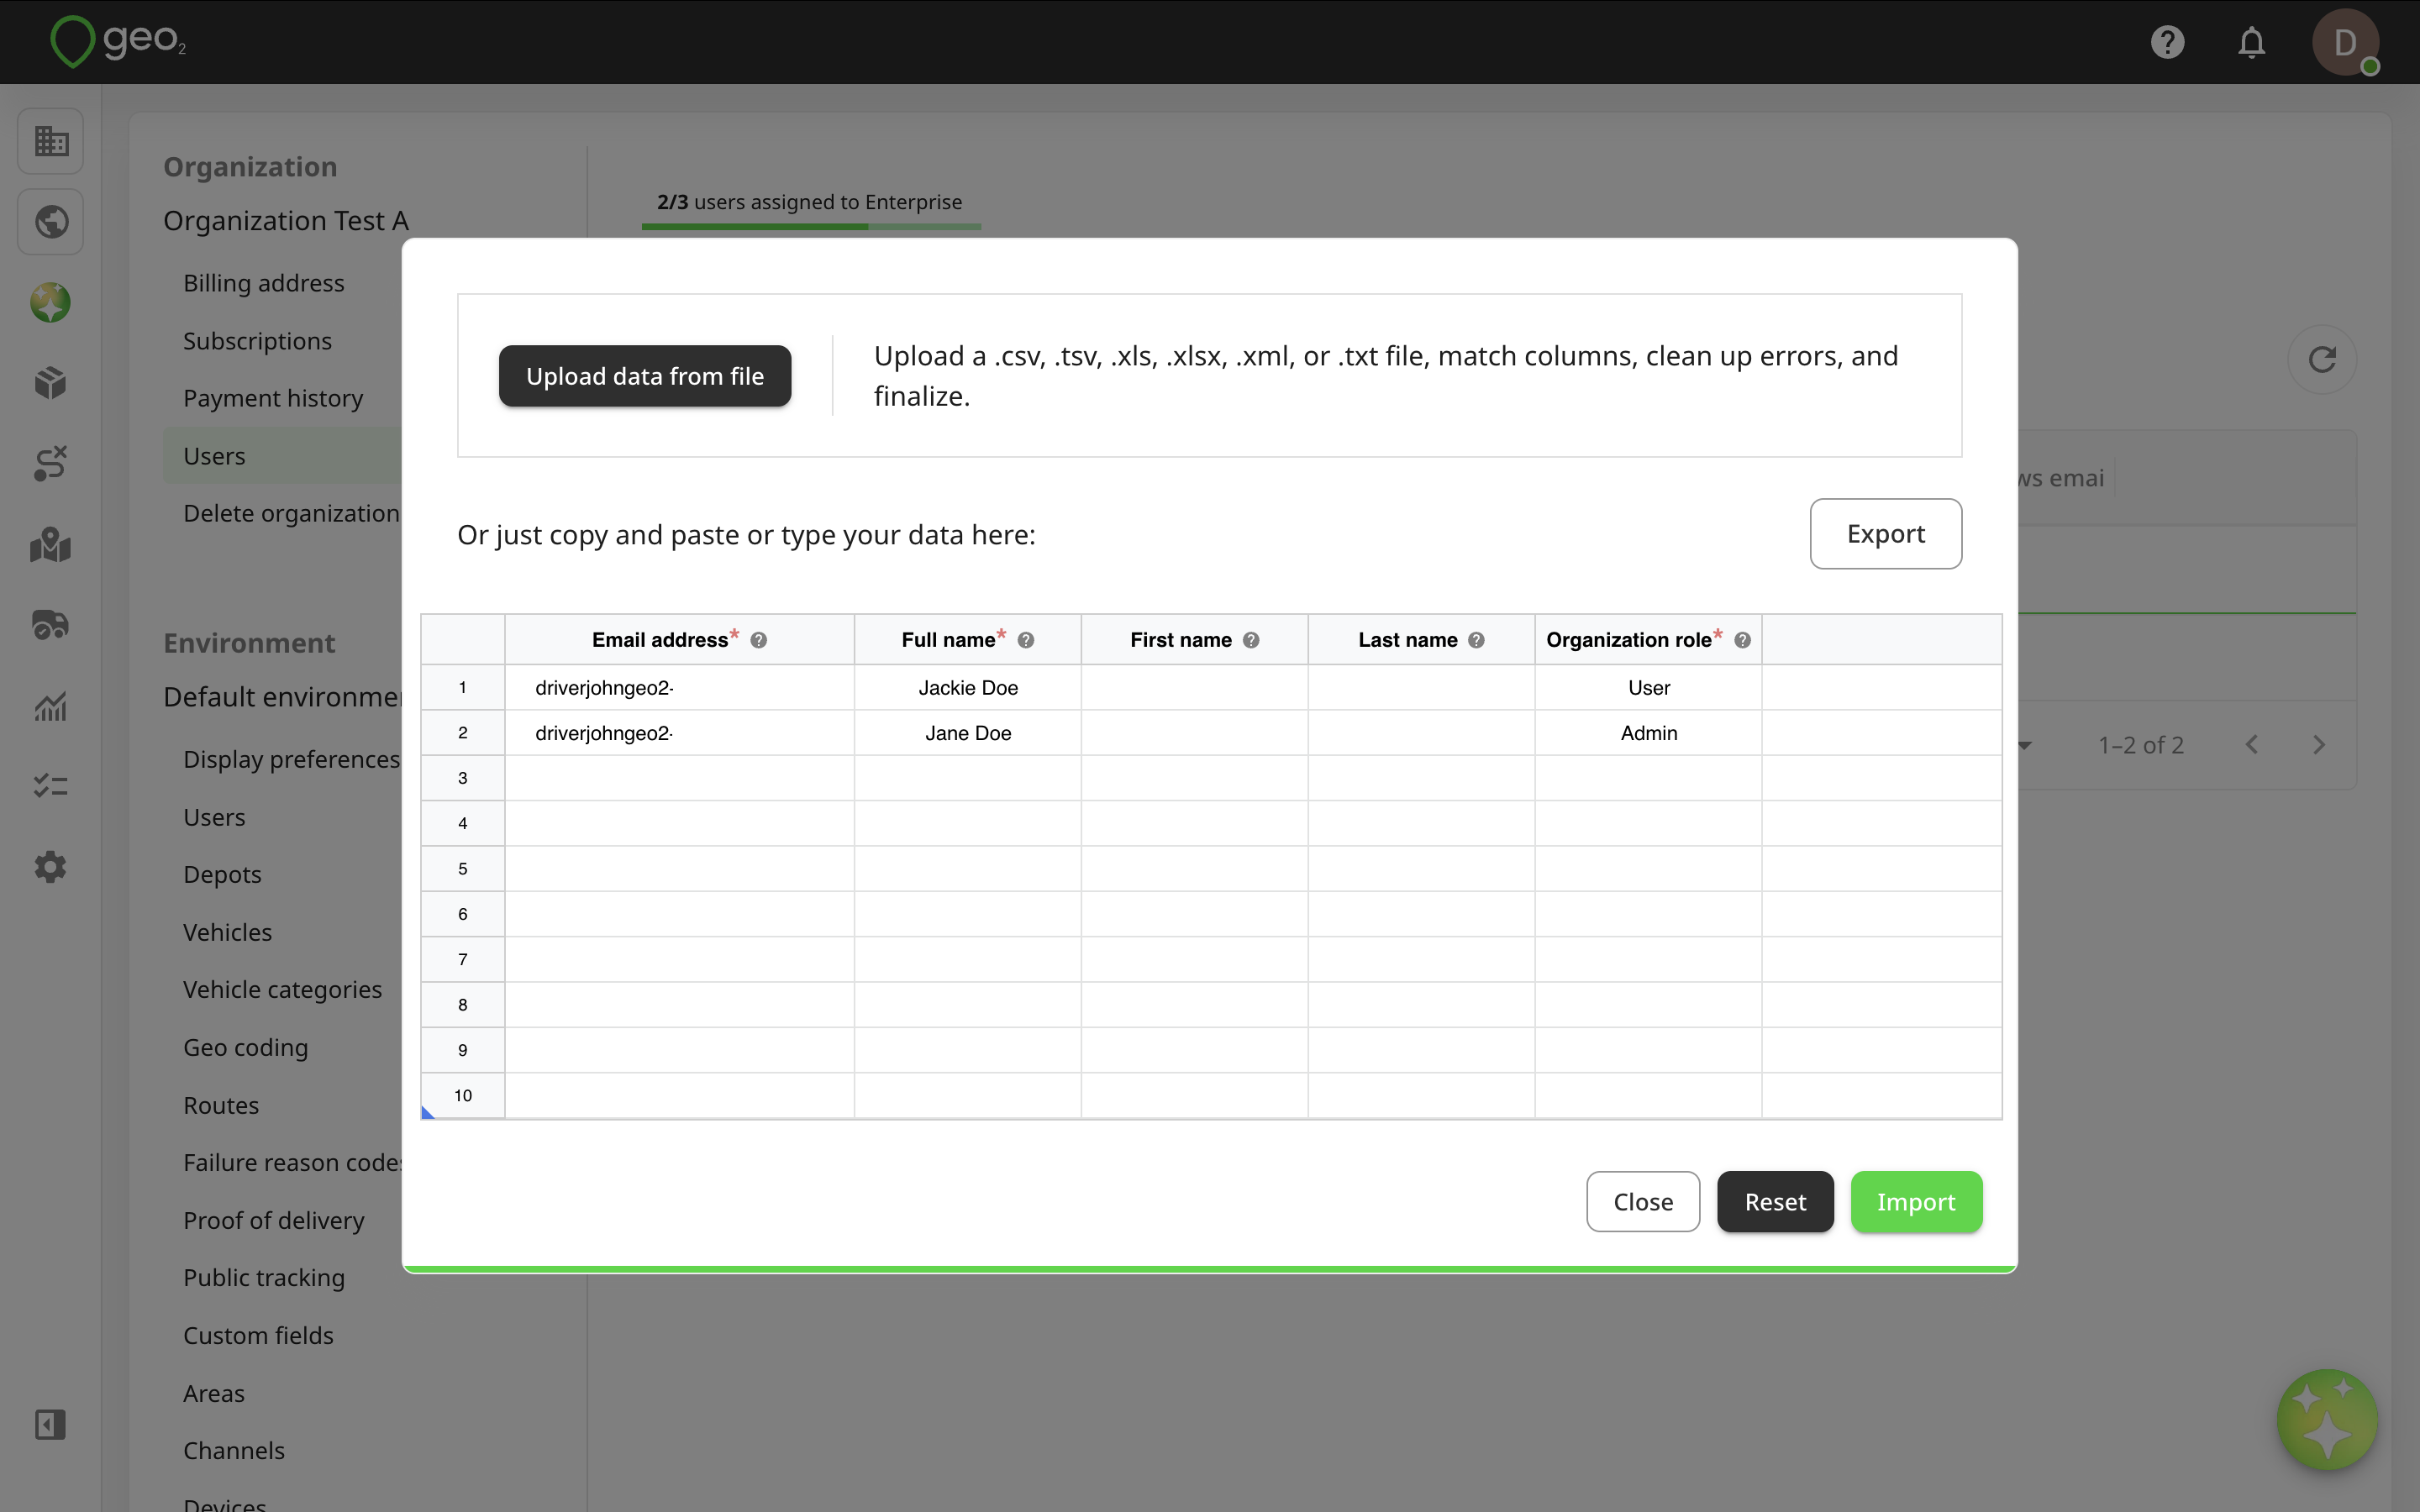Image resolution: width=2420 pixels, height=1512 pixels.
Task: Close the import dialog
Action: [1643, 1202]
